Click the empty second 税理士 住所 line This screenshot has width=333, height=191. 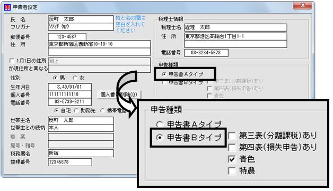point(236,44)
